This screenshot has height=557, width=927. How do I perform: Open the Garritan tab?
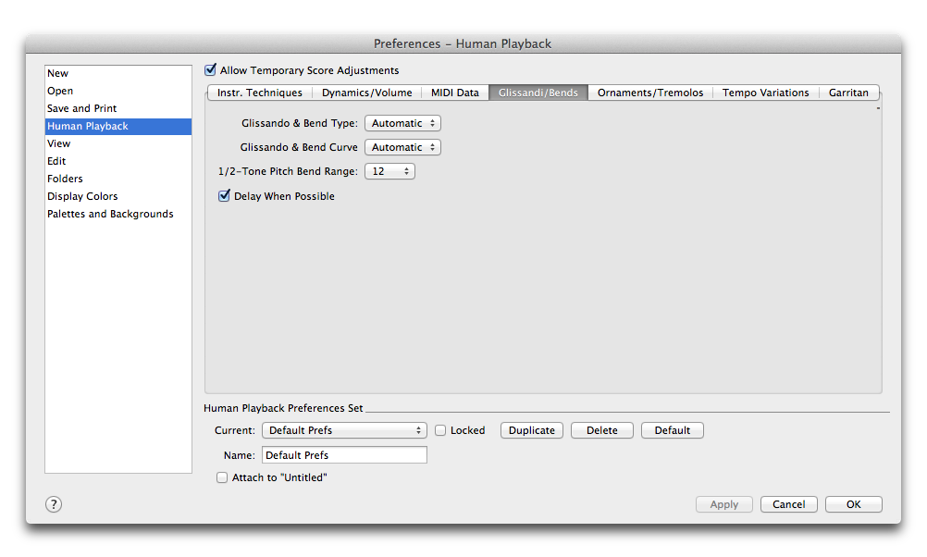click(x=848, y=93)
